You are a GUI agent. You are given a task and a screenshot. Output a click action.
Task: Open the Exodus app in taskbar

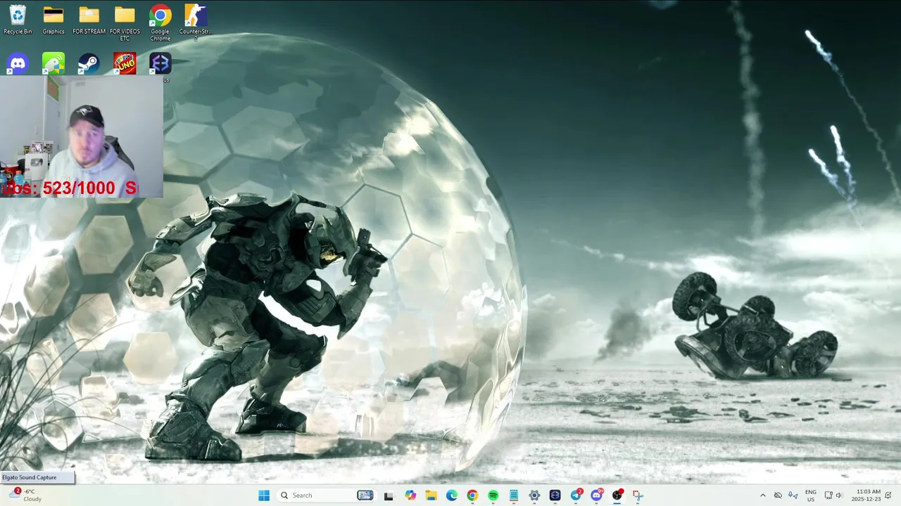point(555,495)
